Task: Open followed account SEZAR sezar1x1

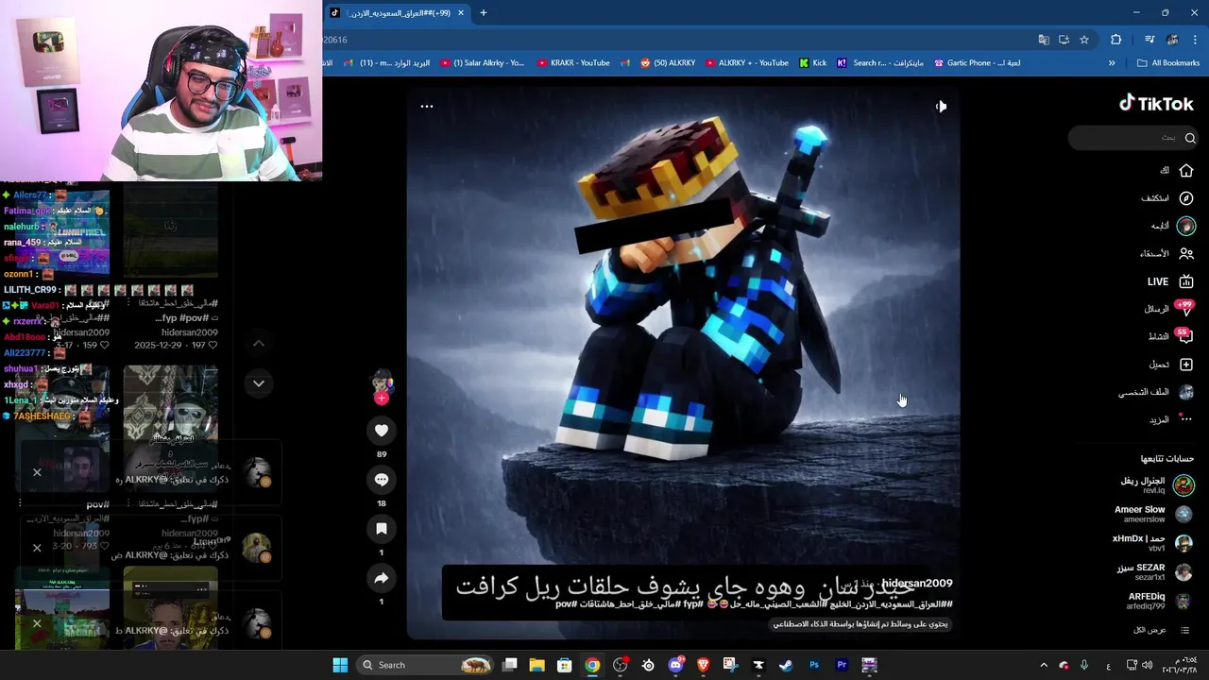Action: 1155,572
